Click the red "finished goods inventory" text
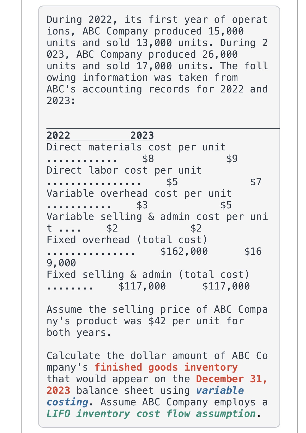This screenshot has width=306, height=433. [166, 367]
